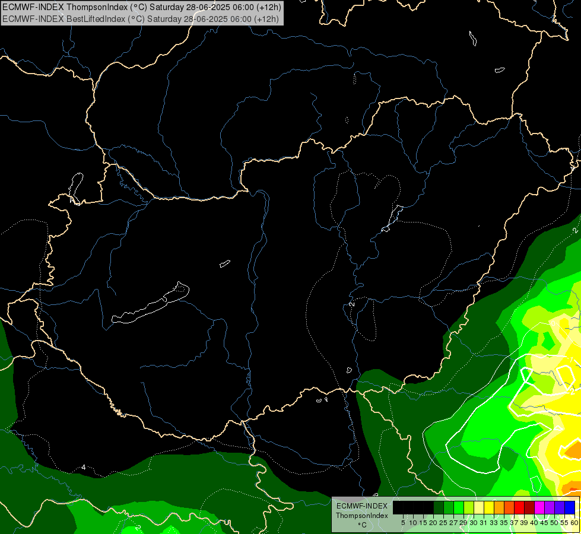Click the legend tick label 50
Image resolution: width=581 pixels, height=534 pixels.
[x=554, y=523]
